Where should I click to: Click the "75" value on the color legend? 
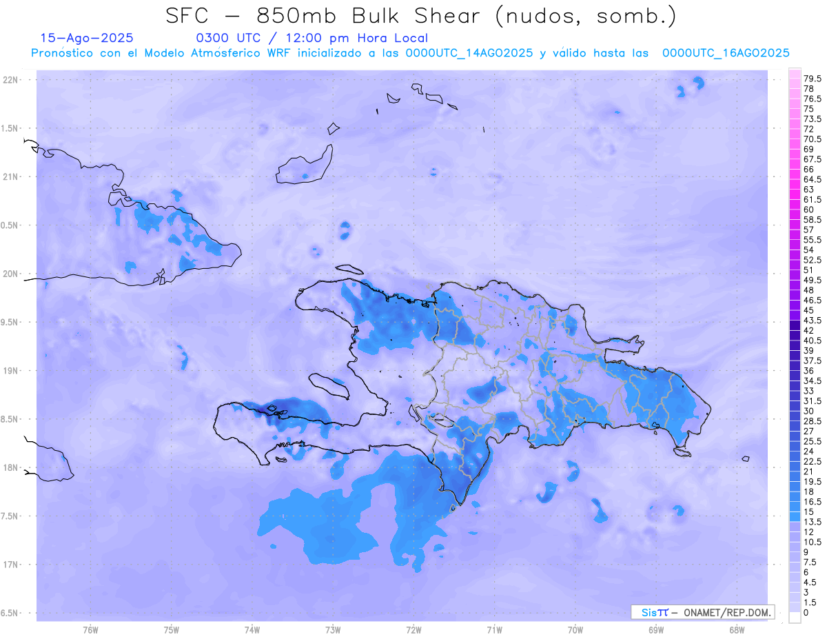tap(808, 109)
